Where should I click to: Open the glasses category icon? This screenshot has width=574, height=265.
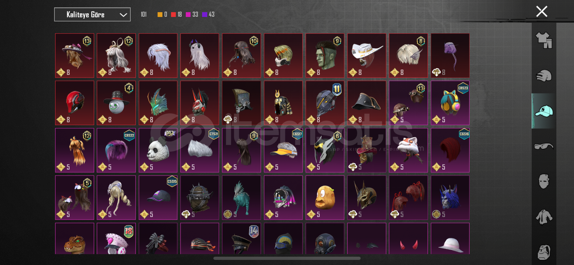click(544, 146)
